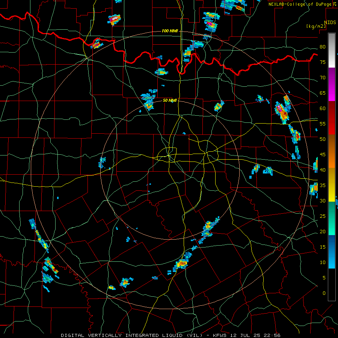Click the blue segment of the color bar
Image resolution: width=338 pixels, height=338 pixels.
pos(332,252)
